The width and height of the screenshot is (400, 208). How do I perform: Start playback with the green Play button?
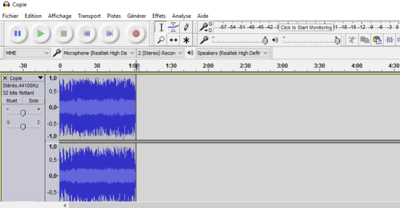40,33
